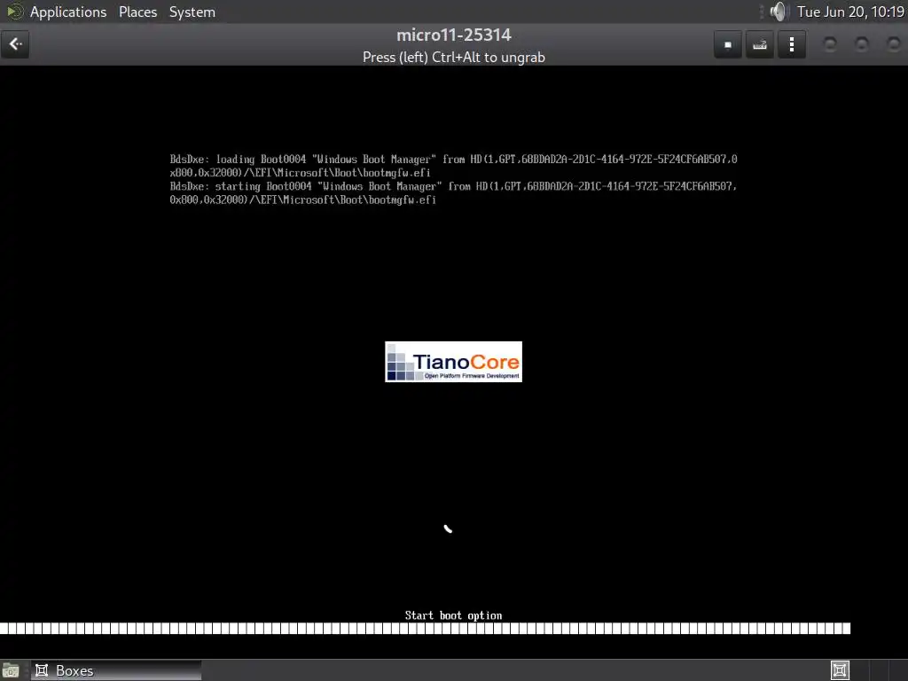The width and height of the screenshot is (908, 681).
Task: Open the System menu
Action: 192,12
